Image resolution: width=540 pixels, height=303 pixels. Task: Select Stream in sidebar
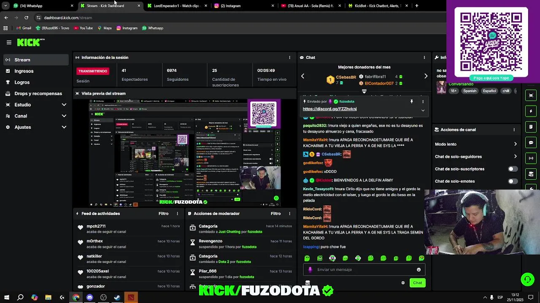click(36, 60)
